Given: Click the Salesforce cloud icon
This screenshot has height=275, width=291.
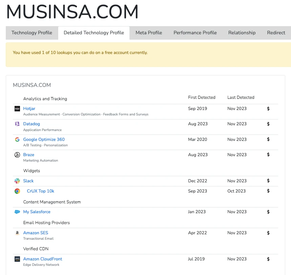Looking at the screenshot, I should [x=17, y=212].
